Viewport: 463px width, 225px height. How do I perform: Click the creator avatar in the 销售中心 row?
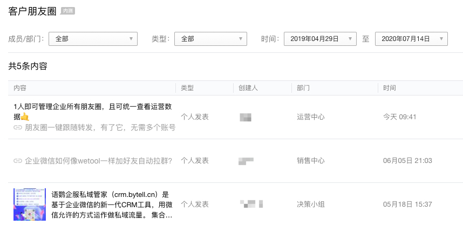tap(246, 160)
